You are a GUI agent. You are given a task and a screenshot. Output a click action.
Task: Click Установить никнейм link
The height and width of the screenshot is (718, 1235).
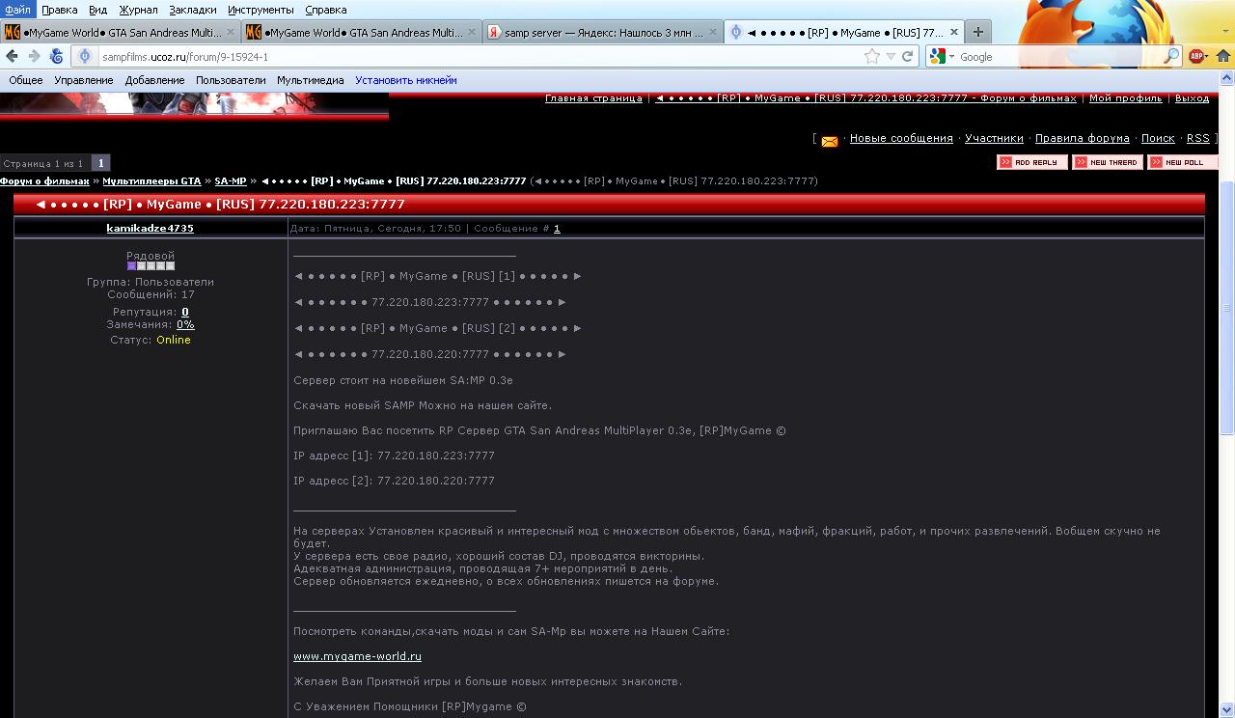[406, 80]
